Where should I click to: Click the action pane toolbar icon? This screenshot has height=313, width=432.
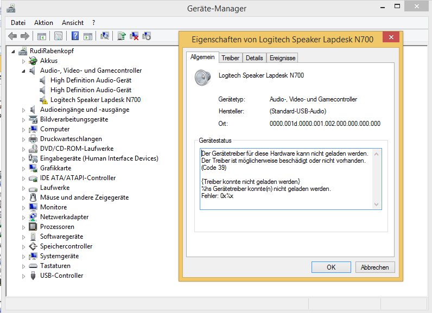coord(88,36)
